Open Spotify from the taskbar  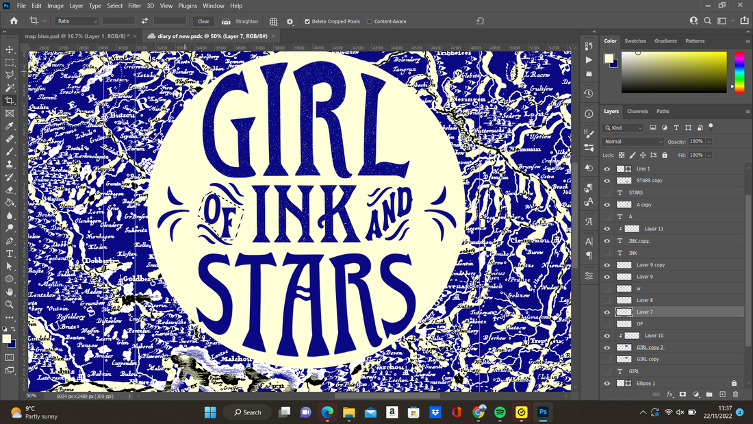(500, 412)
